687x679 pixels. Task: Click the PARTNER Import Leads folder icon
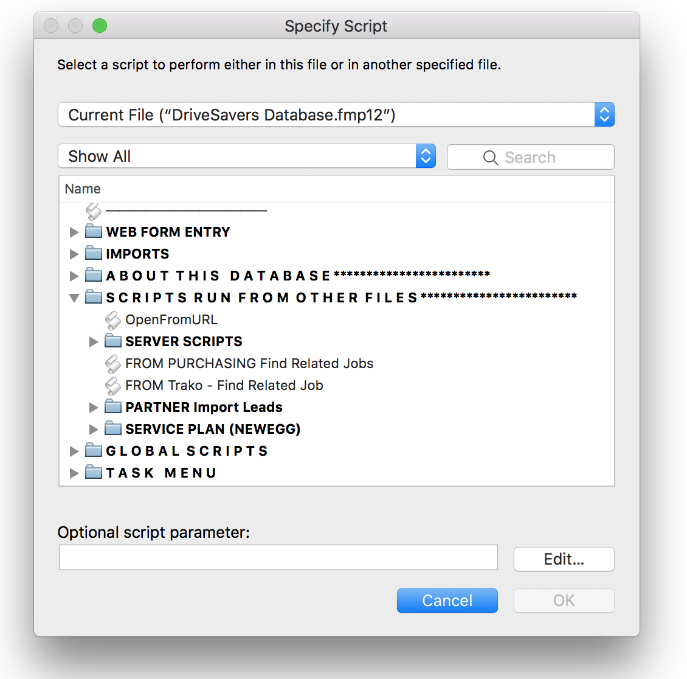click(113, 406)
